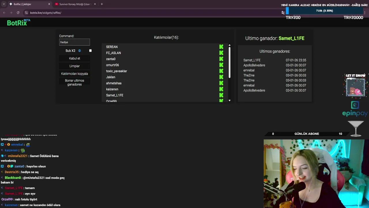Screen dimensions: 369x208
Task: Click the Kick icon beside zanta0
Action: tap(221, 59)
